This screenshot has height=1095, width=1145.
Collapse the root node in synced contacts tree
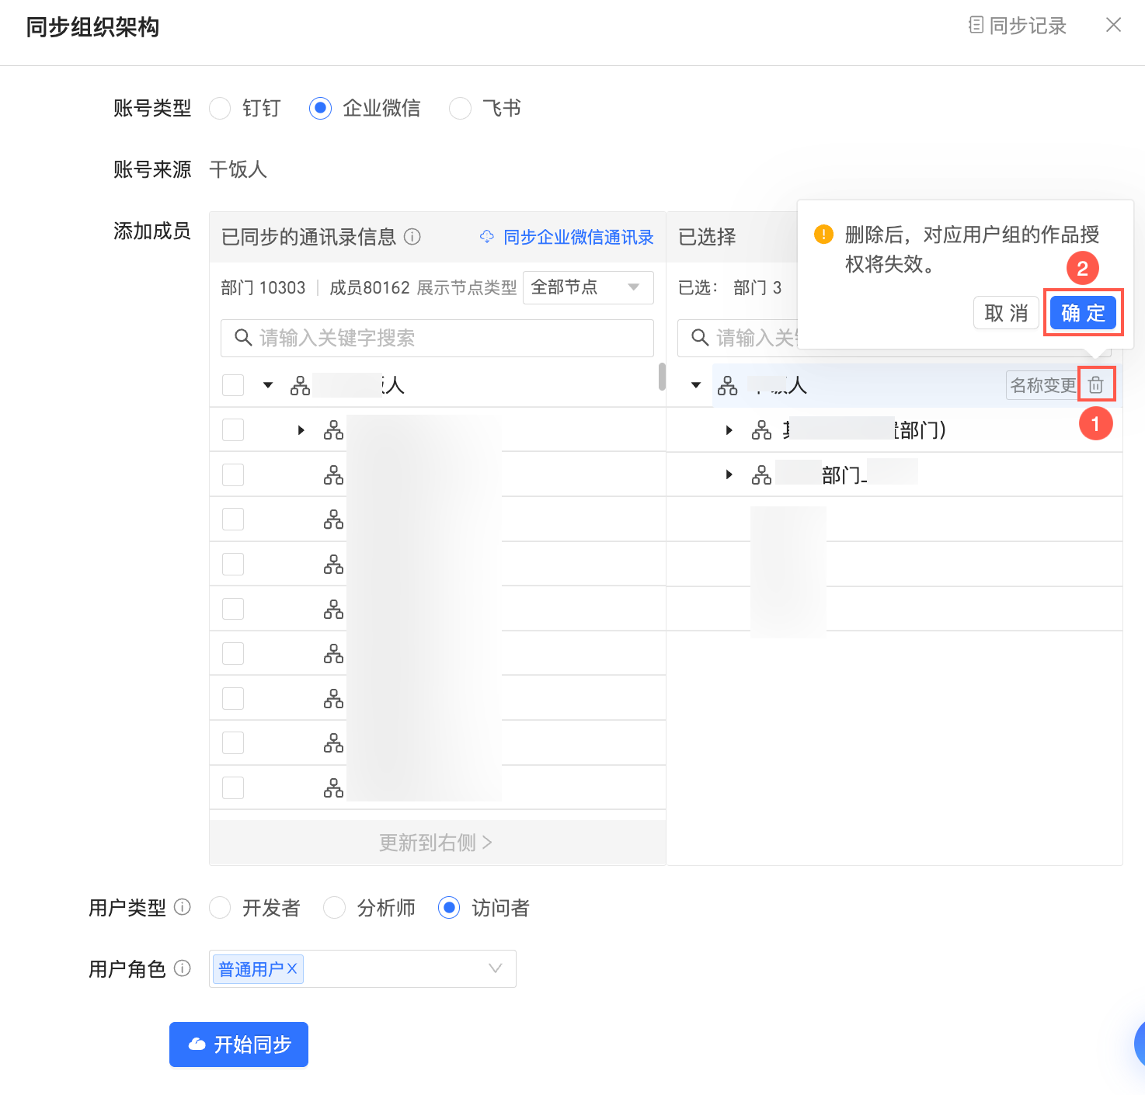pos(268,385)
